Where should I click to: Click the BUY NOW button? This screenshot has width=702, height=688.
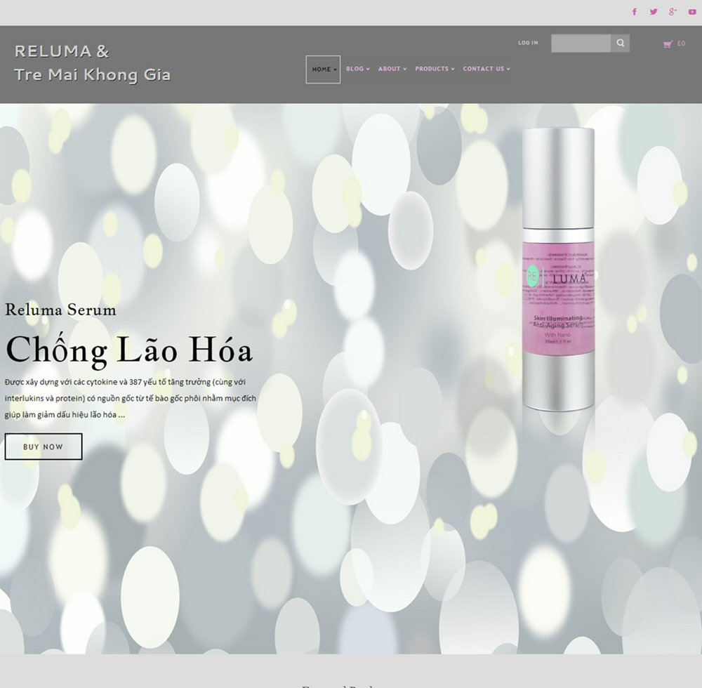pyautogui.click(x=44, y=446)
